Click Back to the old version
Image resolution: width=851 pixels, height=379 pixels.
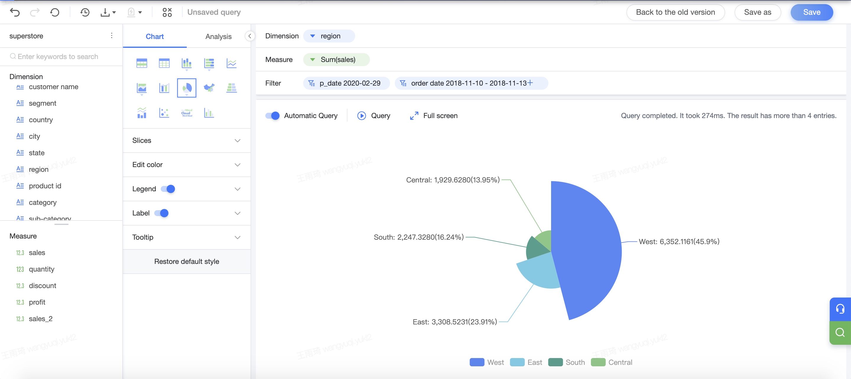(x=675, y=12)
